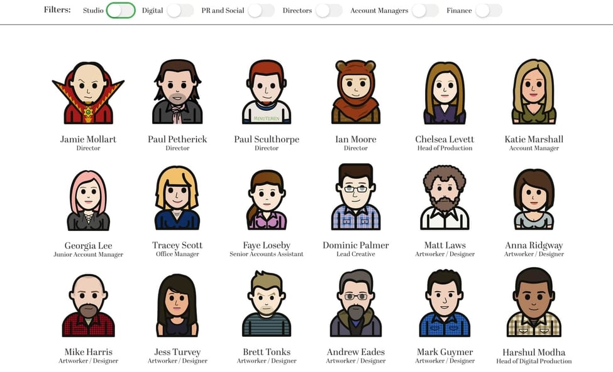Click the name Katie Marshall
This screenshot has width=613, height=372.
[534, 139]
